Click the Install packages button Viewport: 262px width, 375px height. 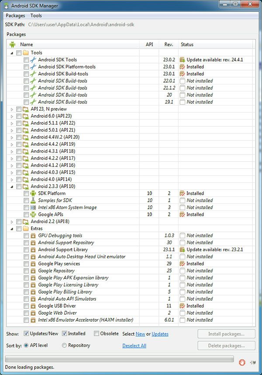point(226,334)
